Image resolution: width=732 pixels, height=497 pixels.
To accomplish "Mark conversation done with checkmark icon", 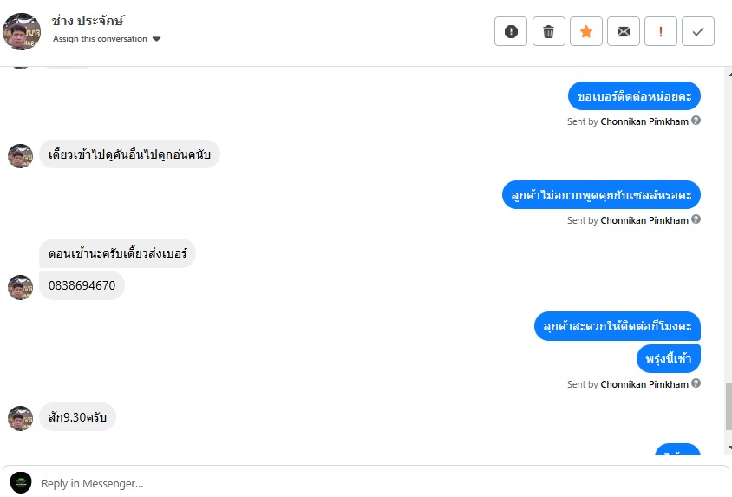I will point(698,31).
